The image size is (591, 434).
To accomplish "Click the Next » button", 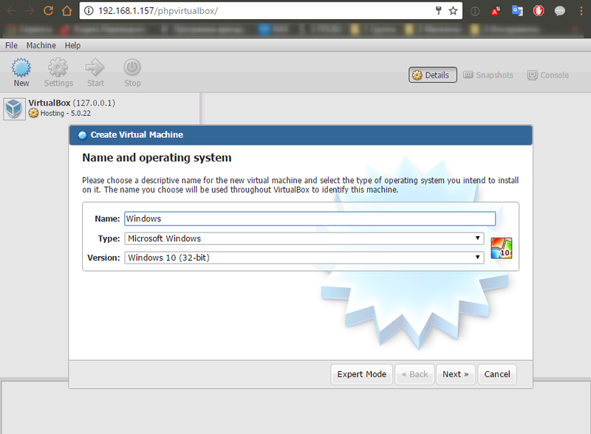I will click(455, 374).
